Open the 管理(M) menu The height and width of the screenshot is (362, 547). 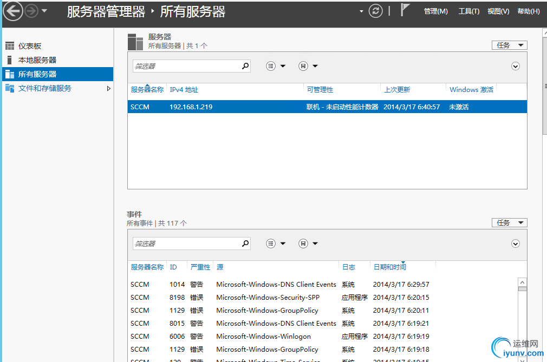435,11
